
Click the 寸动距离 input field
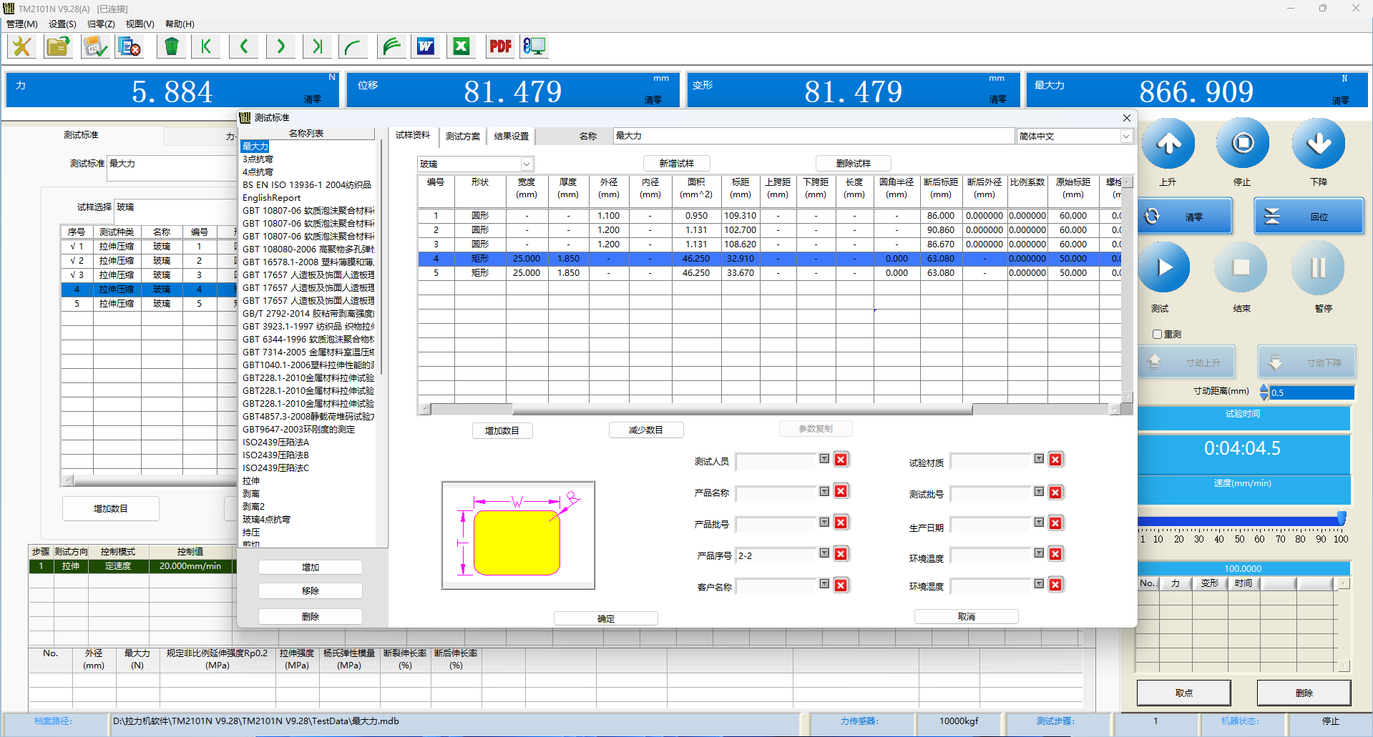[1311, 392]
